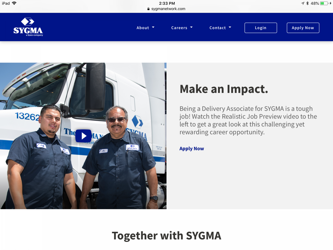Tap the location arrow status icon
Image resolution: width=333 pixels, height=250 pixels.
tap(303, 3)
